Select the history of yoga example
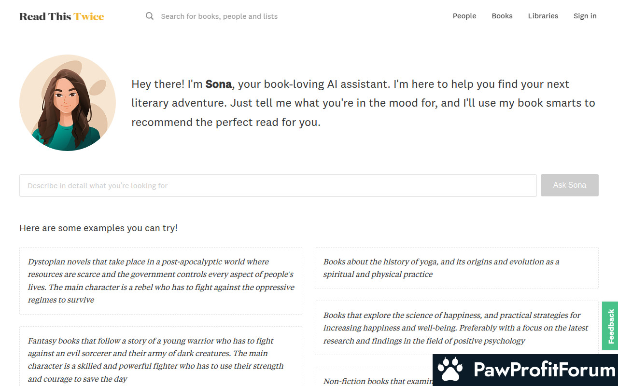This screenshot has height=386, width=618. click(x=457, y=268)
